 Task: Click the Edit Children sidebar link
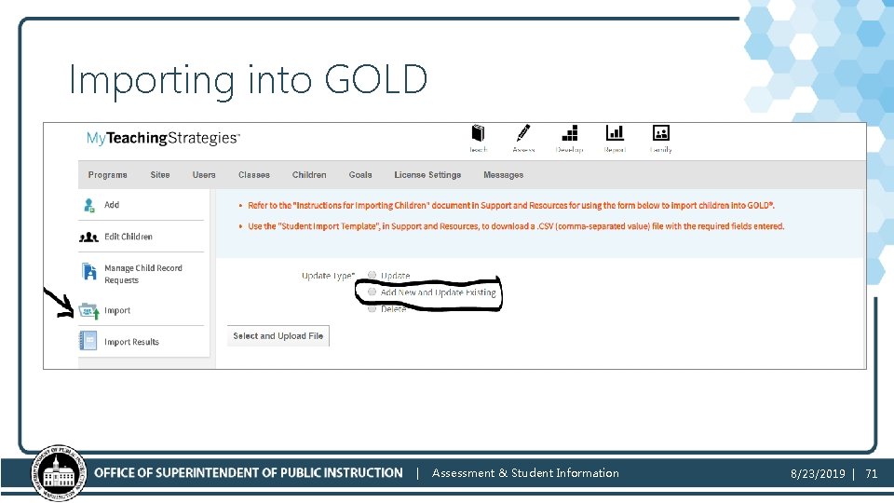[x=129, y=237]
